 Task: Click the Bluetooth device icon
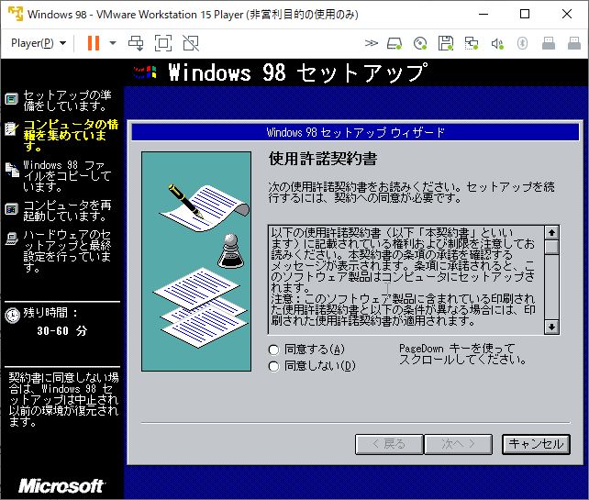coord(522,43)
